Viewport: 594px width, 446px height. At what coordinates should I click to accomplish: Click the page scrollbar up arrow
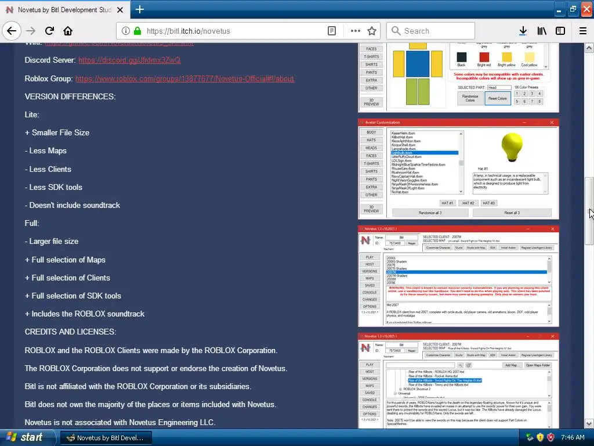[589, 48]
